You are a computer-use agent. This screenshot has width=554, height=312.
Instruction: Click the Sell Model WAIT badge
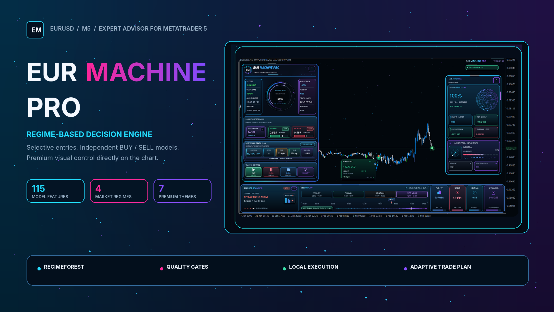coord(310,129)
